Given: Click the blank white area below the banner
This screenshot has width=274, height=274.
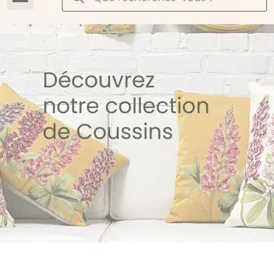Looking at the screenshot, I should point(137,258).
